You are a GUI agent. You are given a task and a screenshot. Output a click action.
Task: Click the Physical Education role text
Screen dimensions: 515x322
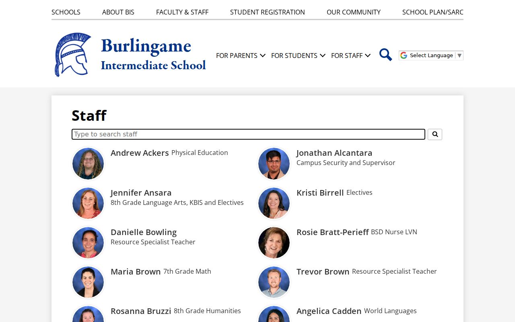tap(200, 153)
